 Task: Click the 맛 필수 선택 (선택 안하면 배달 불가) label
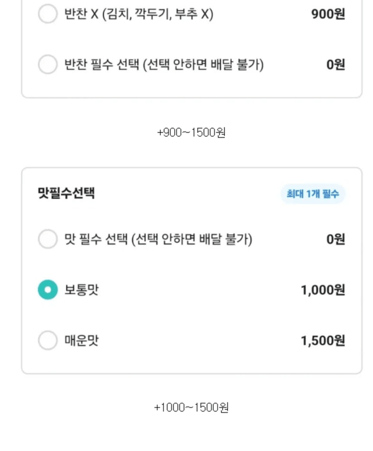[x=158, y=239]
